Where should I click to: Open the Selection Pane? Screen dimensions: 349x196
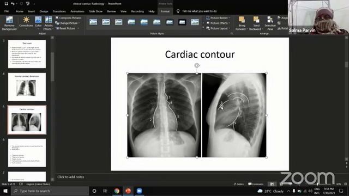click(x=270, y=23)
